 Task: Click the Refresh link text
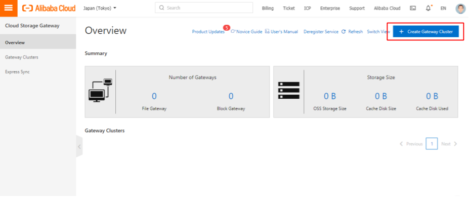click(355, 31)
